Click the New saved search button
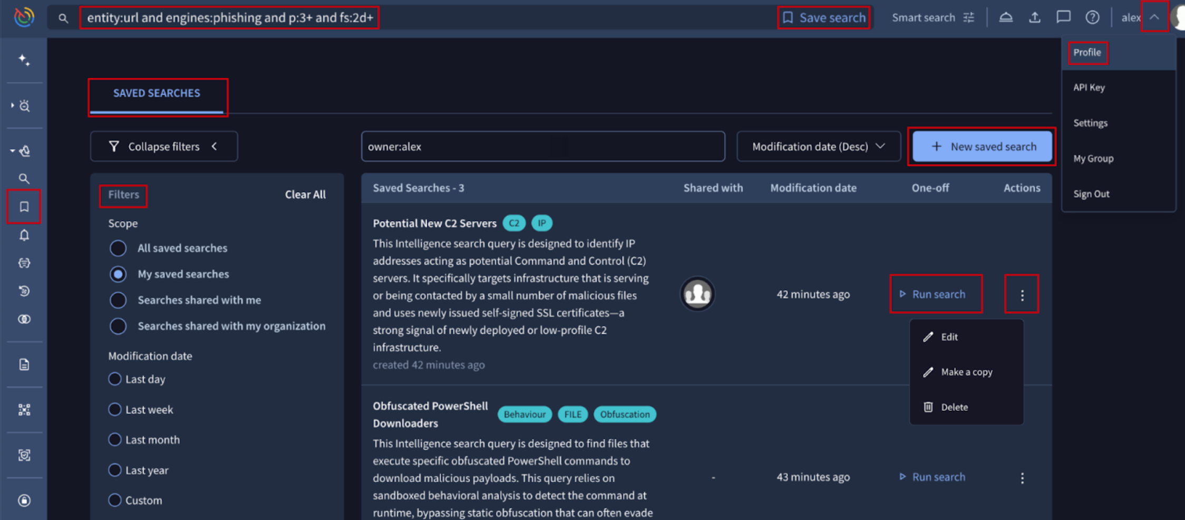 click(x=983, y=147)
